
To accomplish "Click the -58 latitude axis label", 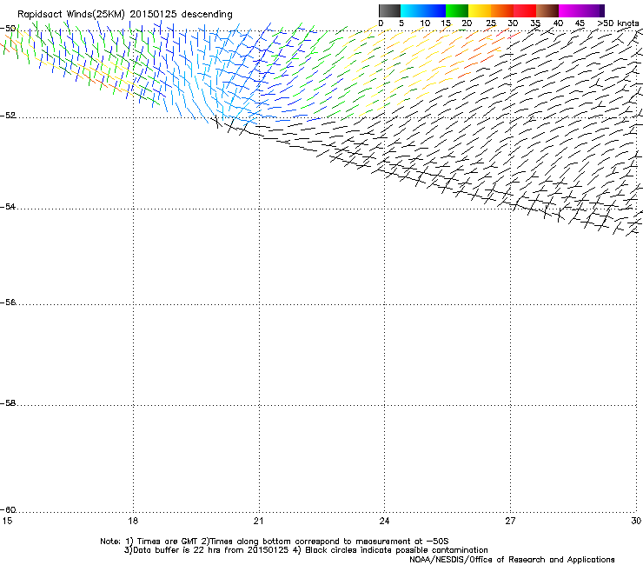I will pyautogui.click(x=8, y=403).
